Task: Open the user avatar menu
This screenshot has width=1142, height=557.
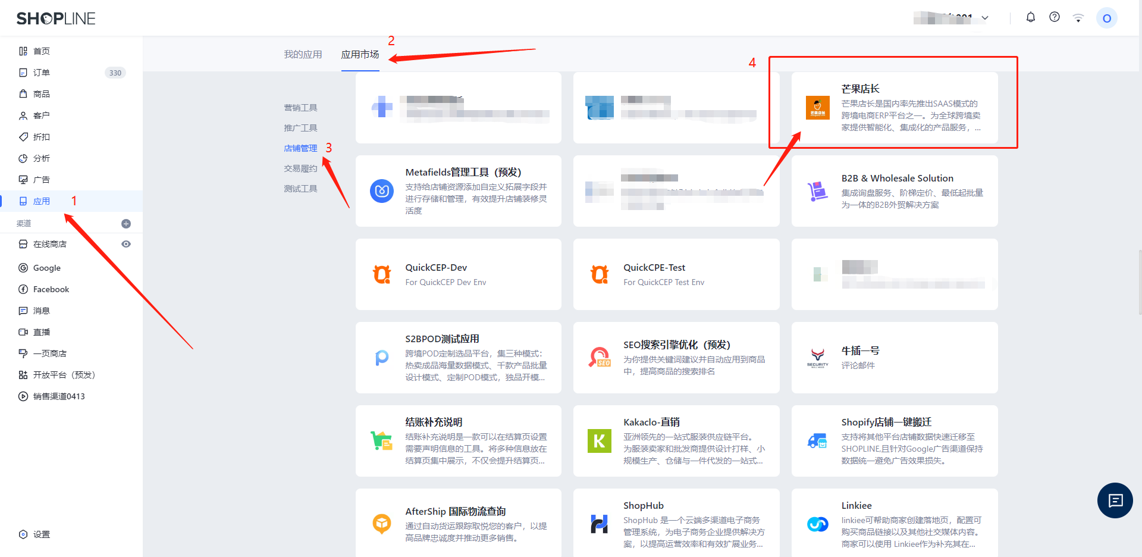Action: coord(1107,18)
